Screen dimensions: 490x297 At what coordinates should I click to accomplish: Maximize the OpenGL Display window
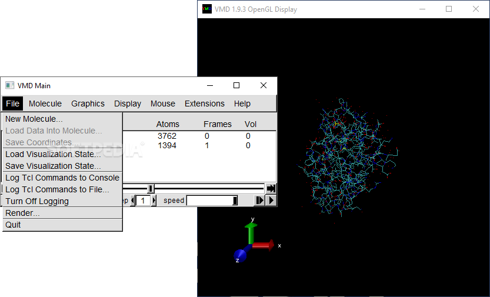(449, 9)
